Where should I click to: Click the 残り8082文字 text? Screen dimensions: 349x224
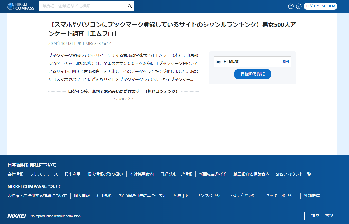pos(124,99)
